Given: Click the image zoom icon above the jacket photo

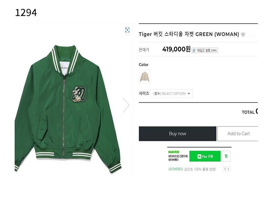Looking at the screenshot, I should point(127,30).
